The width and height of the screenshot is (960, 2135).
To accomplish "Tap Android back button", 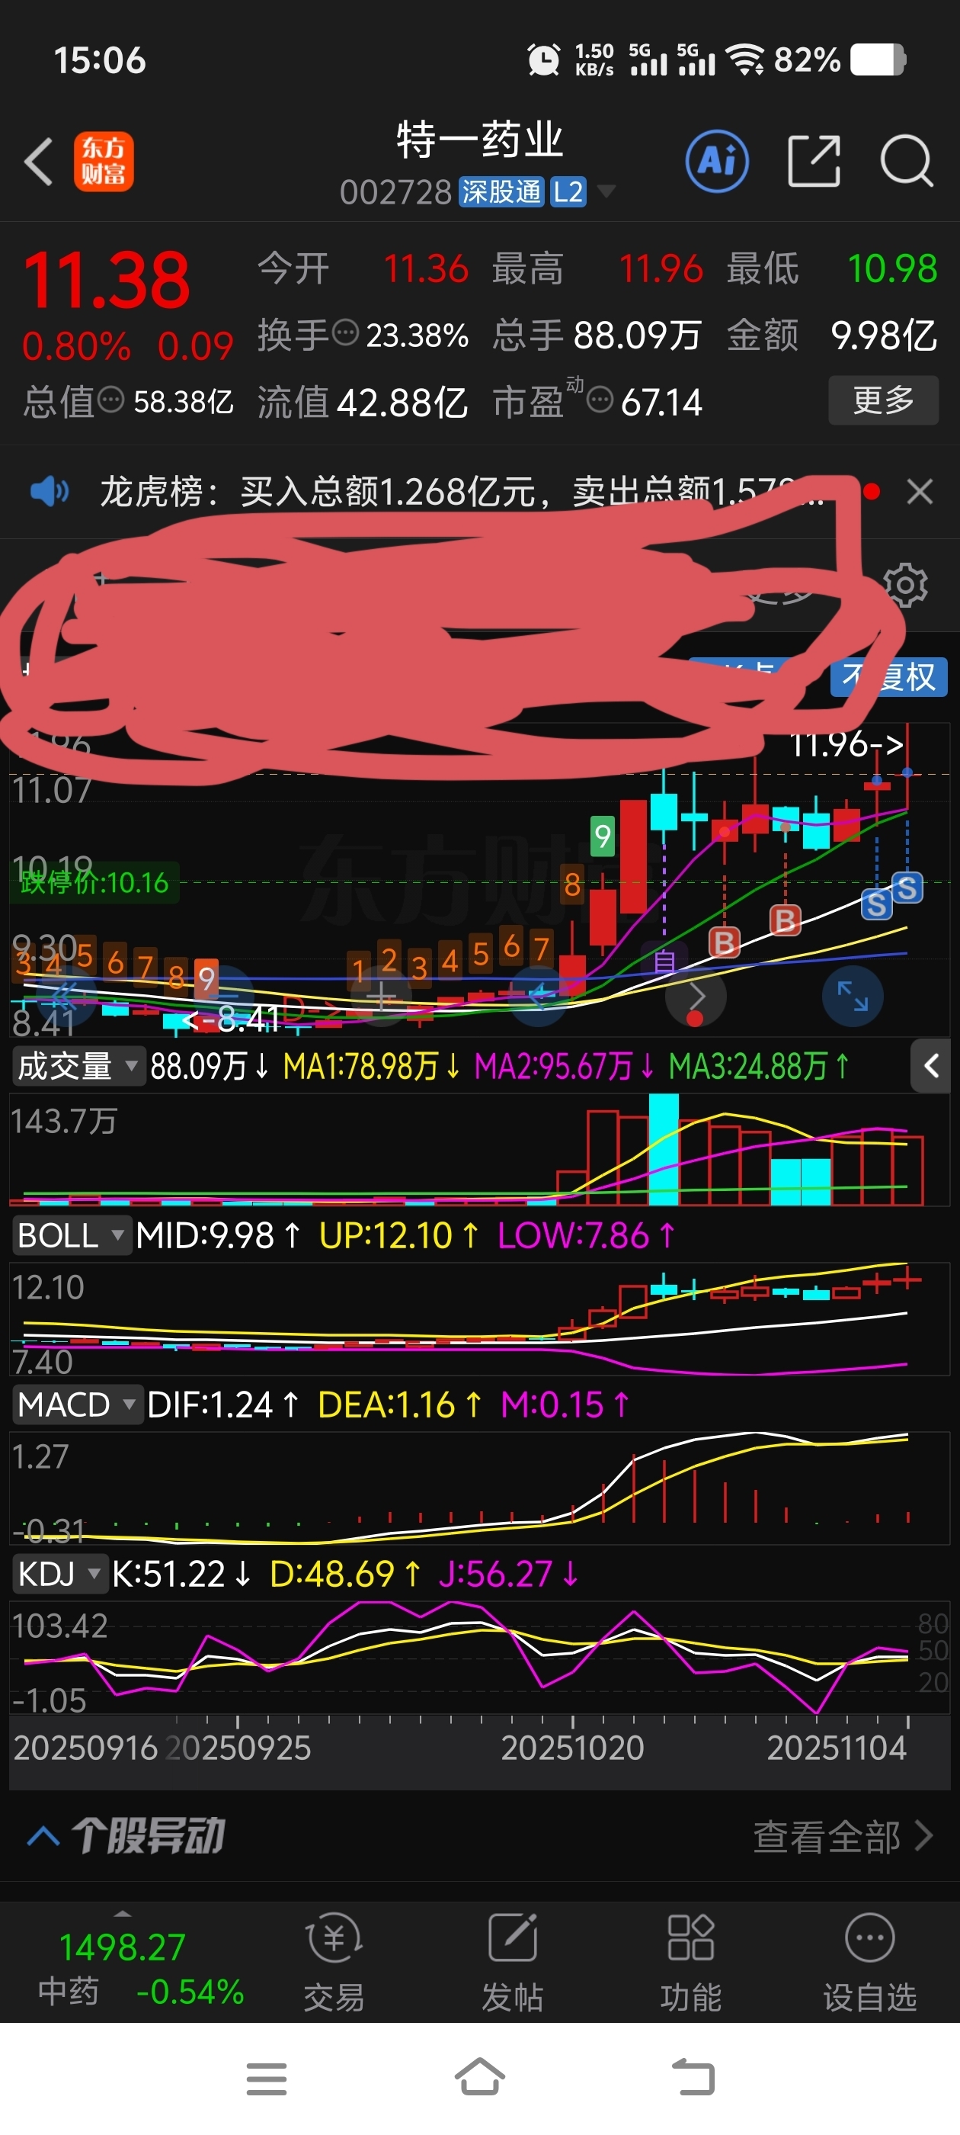I will pos(693,2078).
